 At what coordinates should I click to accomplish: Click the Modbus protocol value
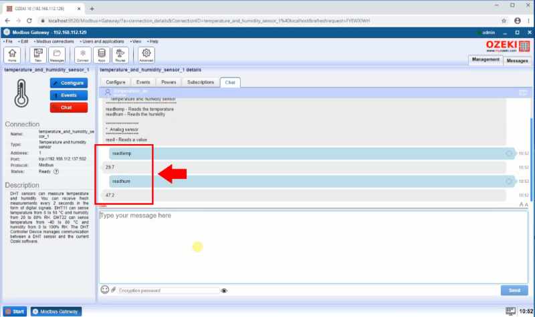[x=46, y=165]
